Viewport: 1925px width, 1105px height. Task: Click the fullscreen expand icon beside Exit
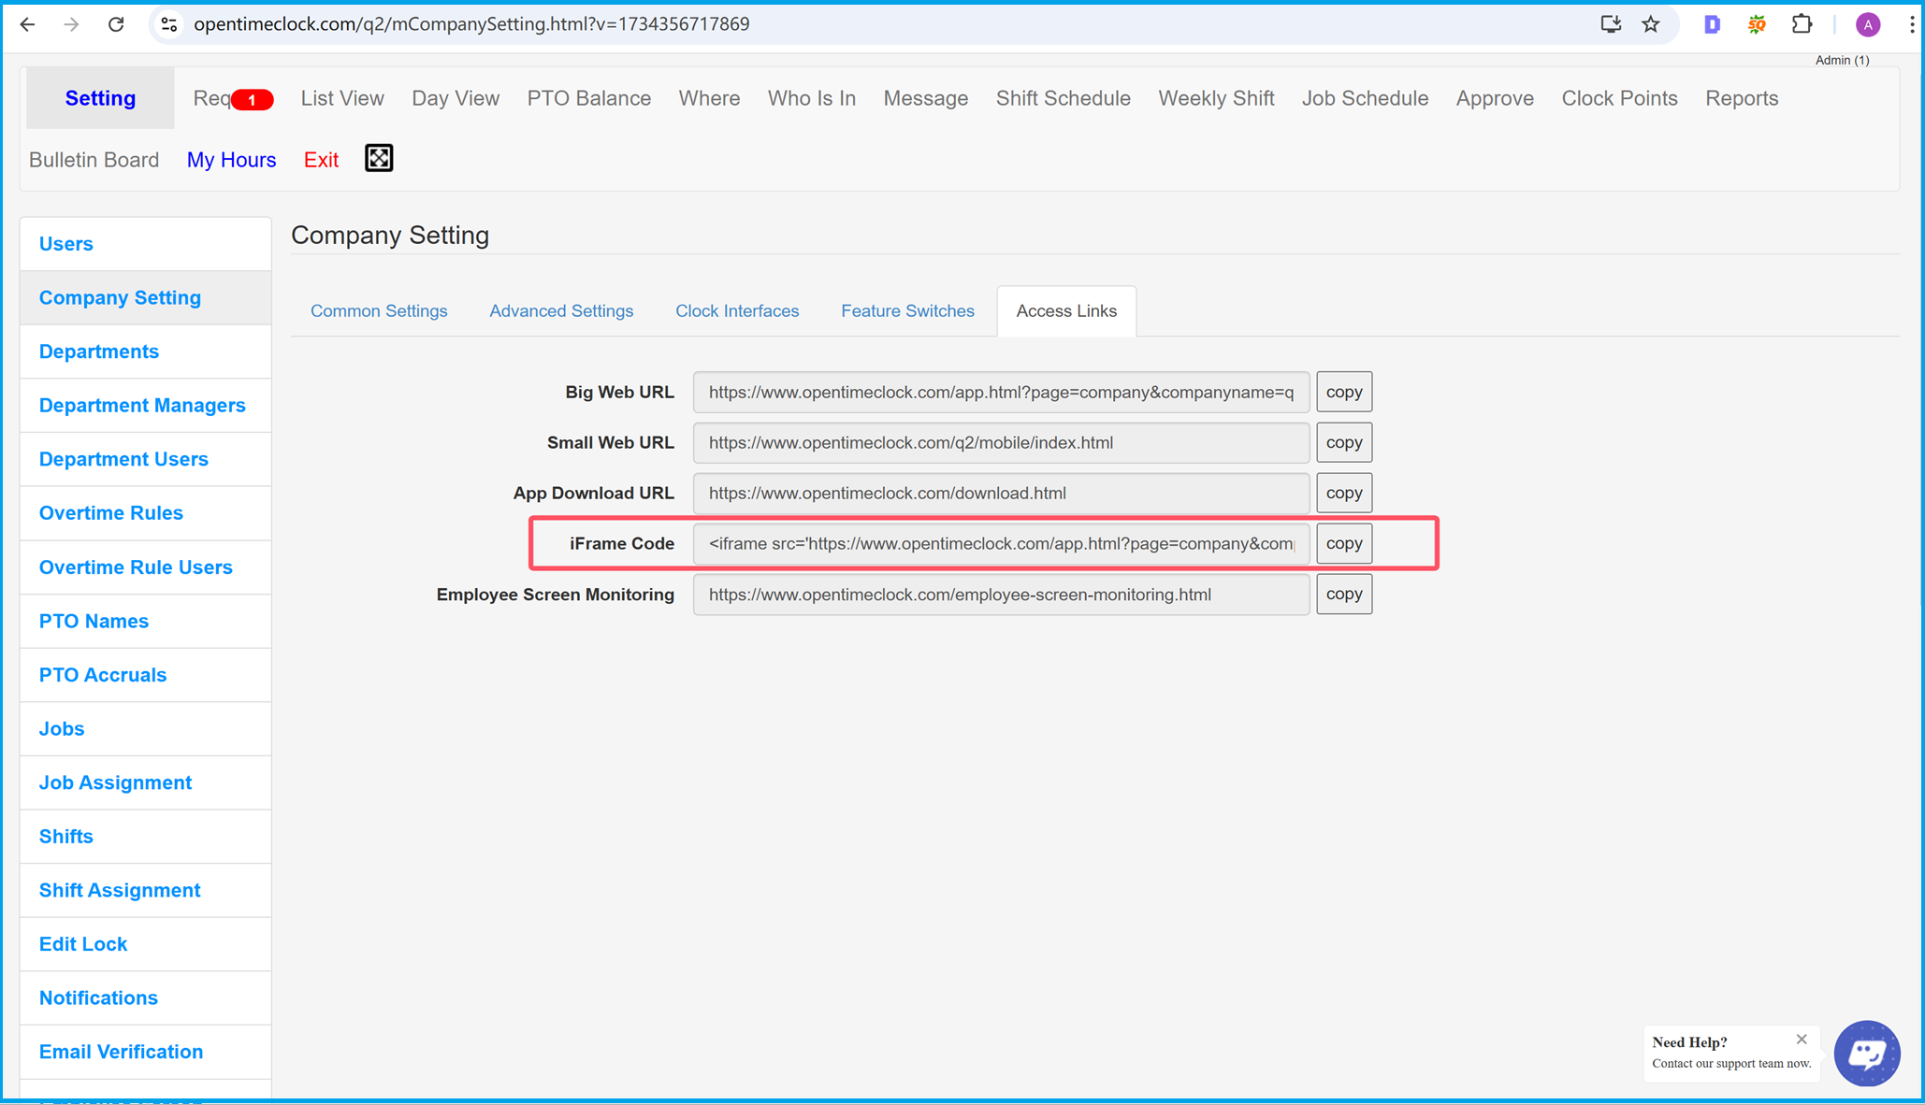(379, 159)
